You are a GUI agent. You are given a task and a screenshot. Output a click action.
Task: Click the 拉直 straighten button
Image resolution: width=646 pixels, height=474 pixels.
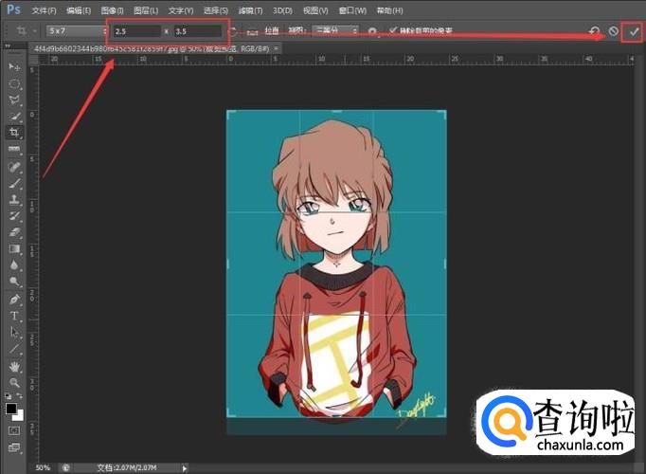click(266, 31)
